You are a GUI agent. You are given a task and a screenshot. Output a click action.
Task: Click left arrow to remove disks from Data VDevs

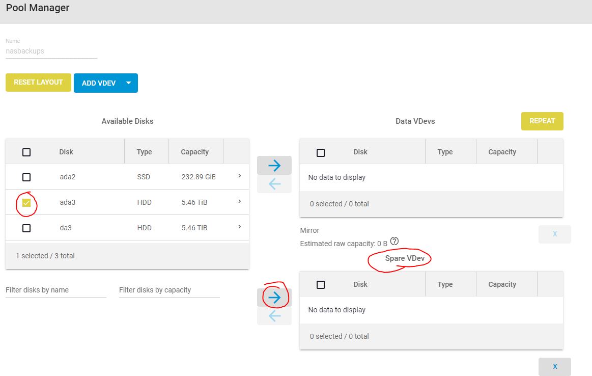coord(274,184)
